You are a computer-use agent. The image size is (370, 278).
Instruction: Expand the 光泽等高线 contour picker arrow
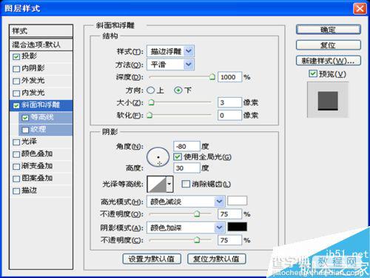coord(169,184)
